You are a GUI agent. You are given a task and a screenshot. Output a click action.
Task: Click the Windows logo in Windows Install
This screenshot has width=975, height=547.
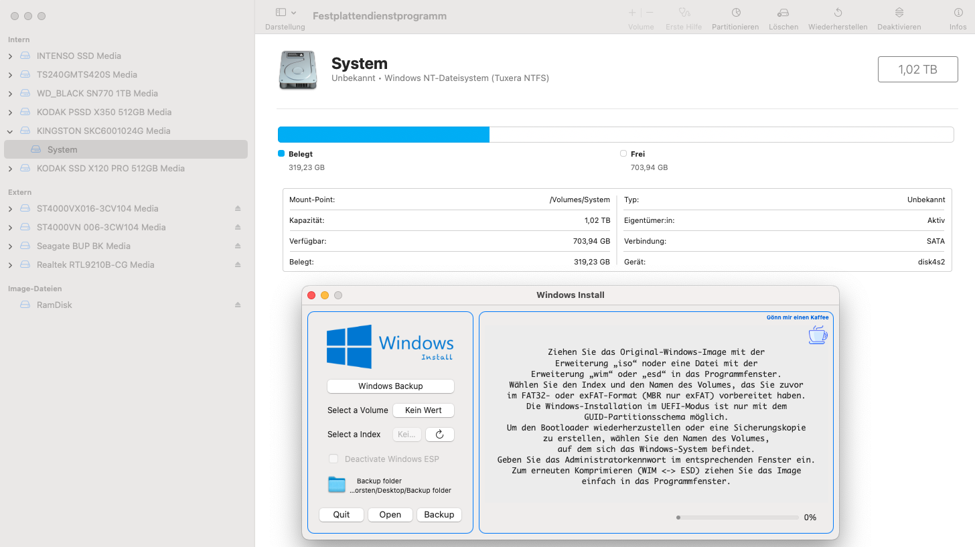349,347
